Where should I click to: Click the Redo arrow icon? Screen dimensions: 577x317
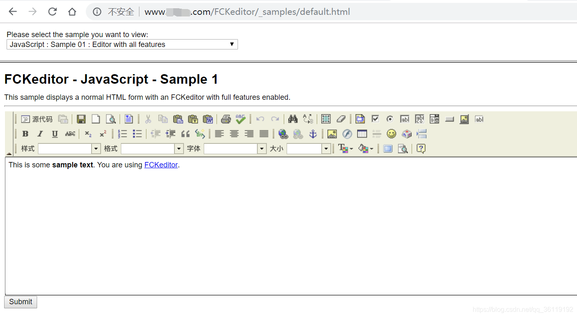275,119
